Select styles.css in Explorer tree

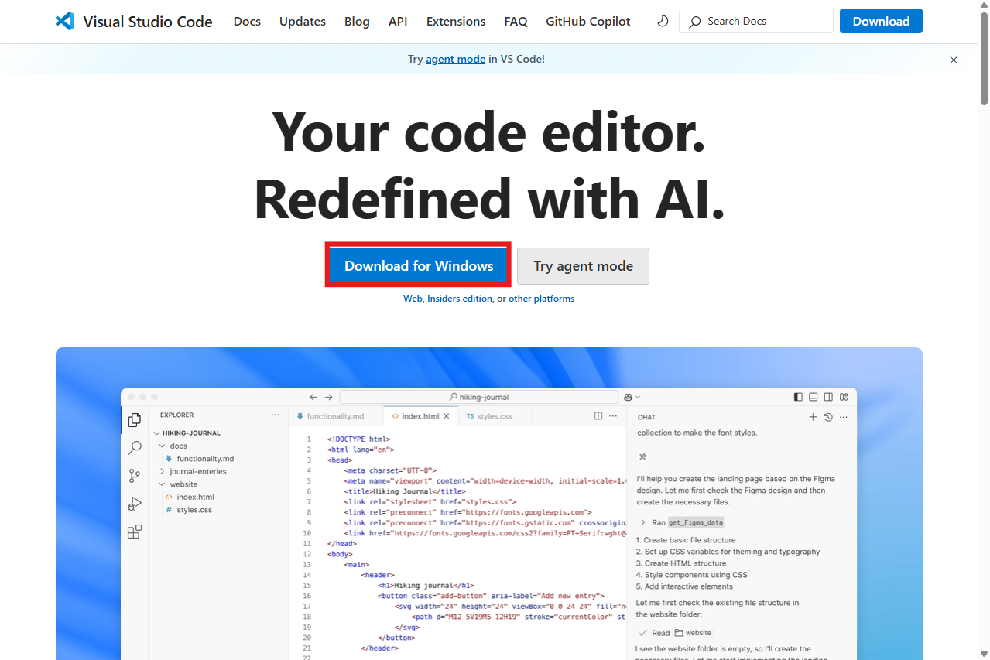click(x=194, y=510)
